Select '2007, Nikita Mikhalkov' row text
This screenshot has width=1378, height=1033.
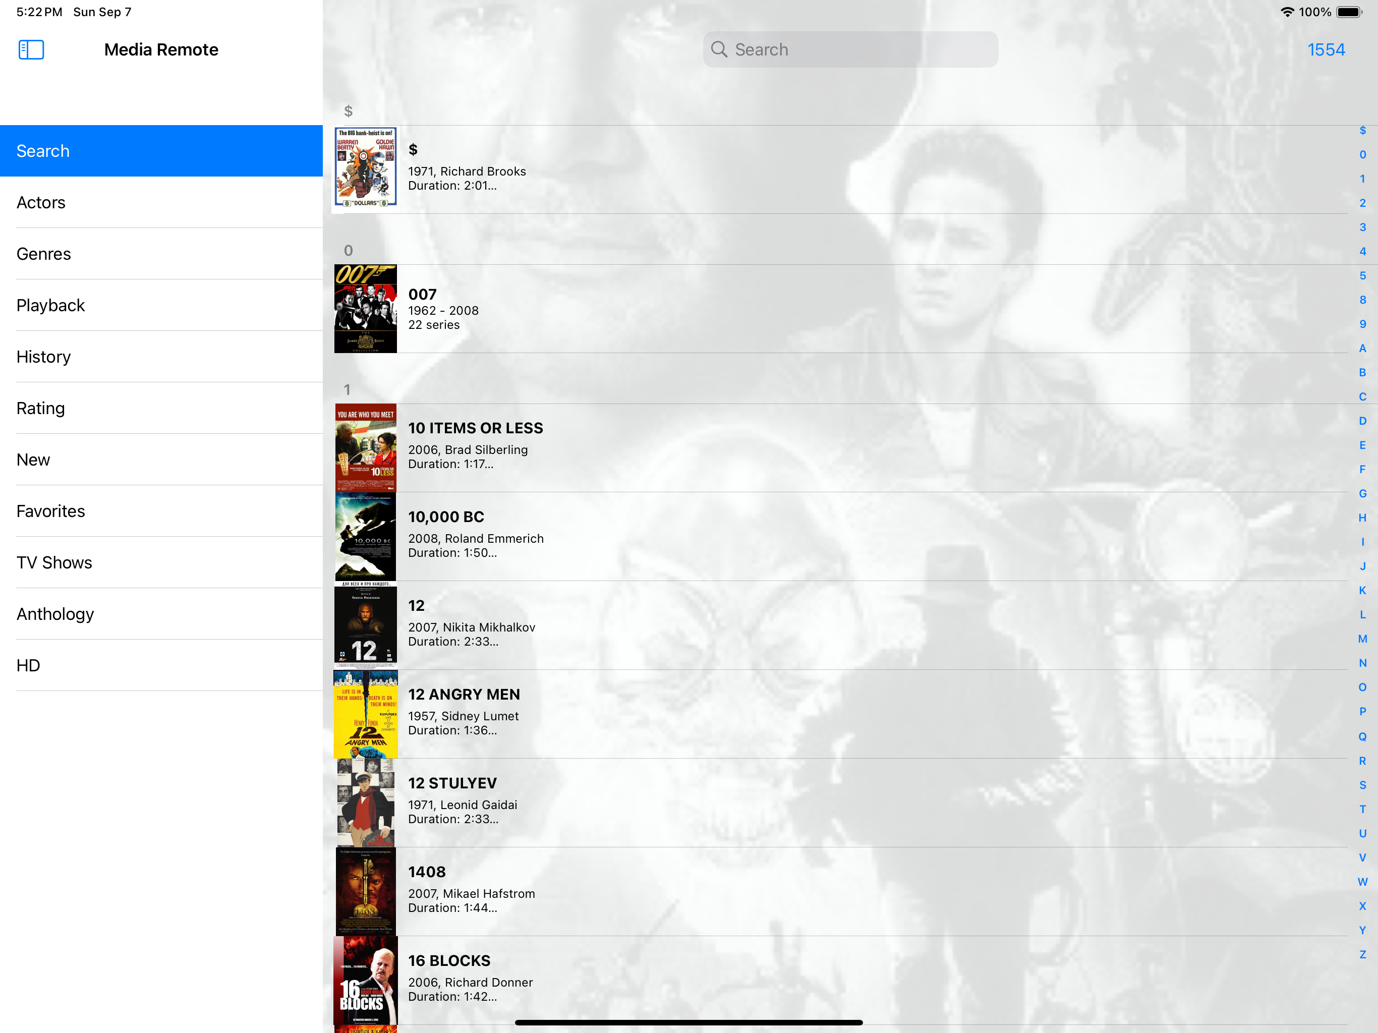472,627
